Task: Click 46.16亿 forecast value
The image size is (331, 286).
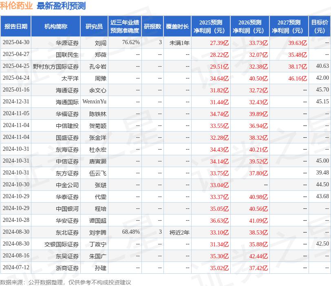Action: (x=298, y=78)
